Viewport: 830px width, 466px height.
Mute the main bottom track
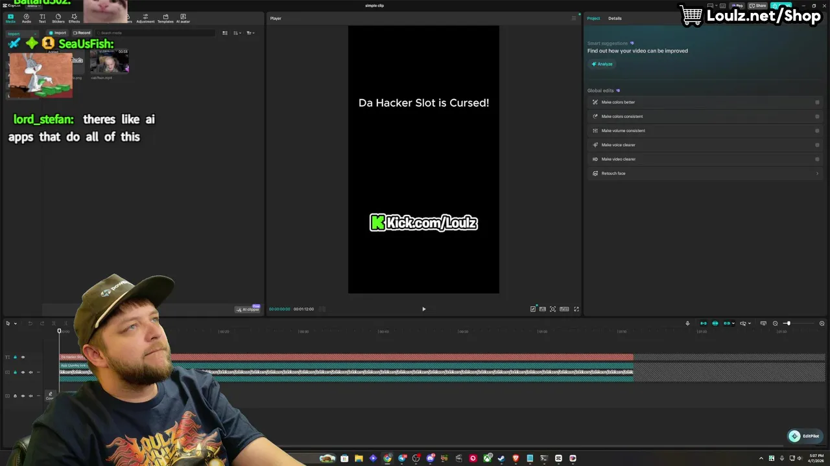click(30, 396)
